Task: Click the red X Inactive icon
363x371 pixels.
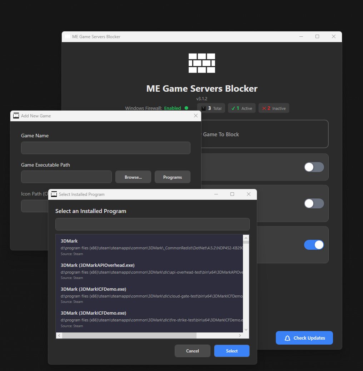Action: 264,108
